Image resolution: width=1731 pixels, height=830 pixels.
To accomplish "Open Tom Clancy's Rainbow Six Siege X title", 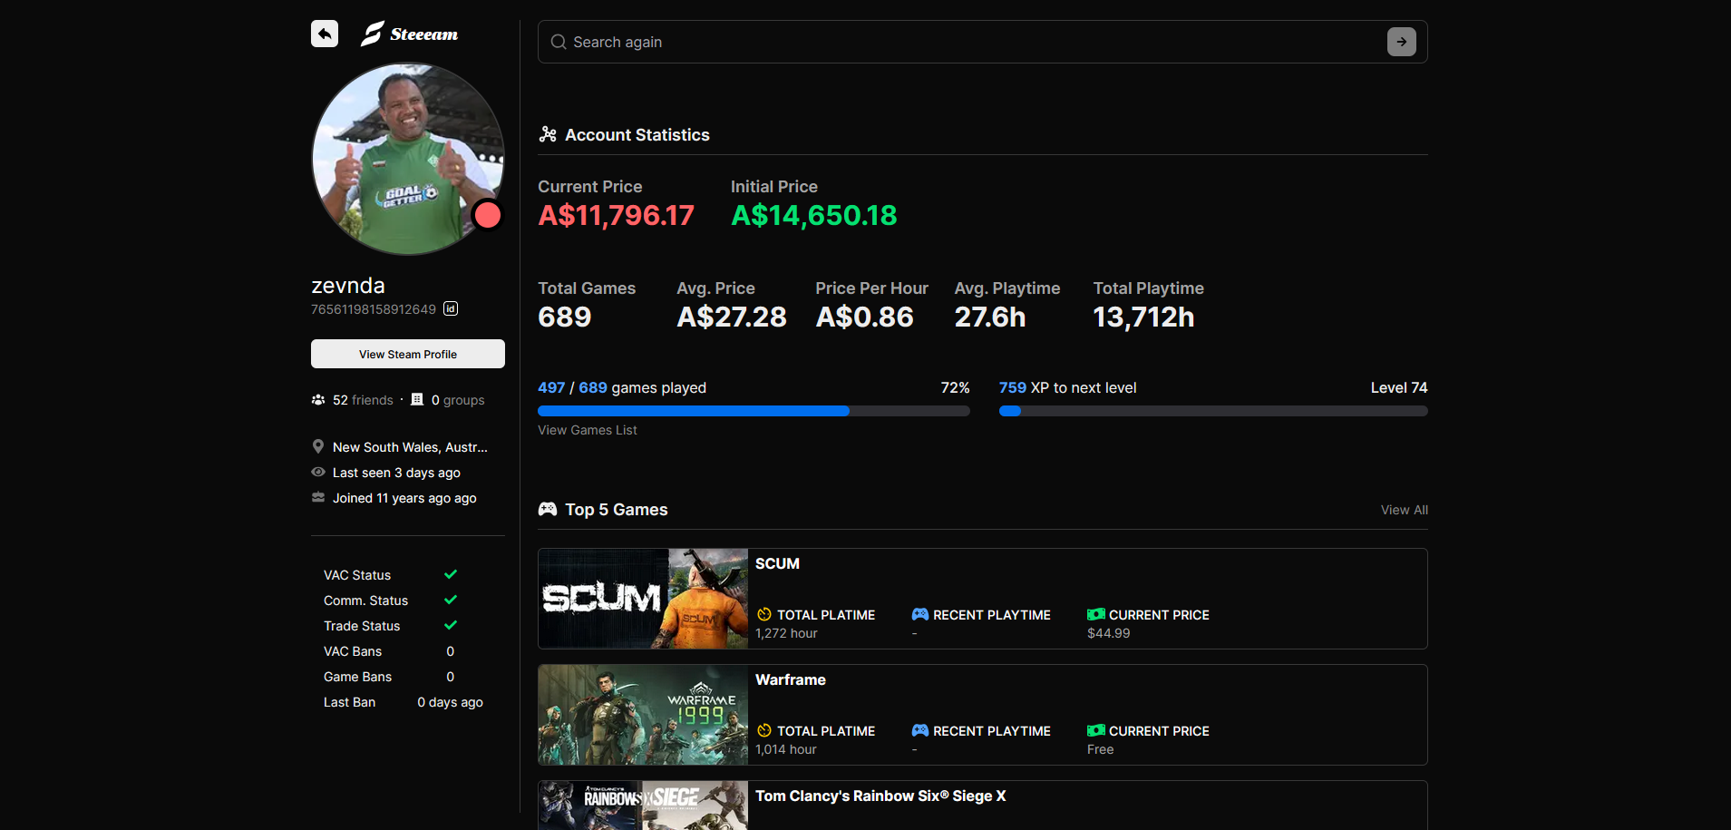I will [x=880, y=796].
